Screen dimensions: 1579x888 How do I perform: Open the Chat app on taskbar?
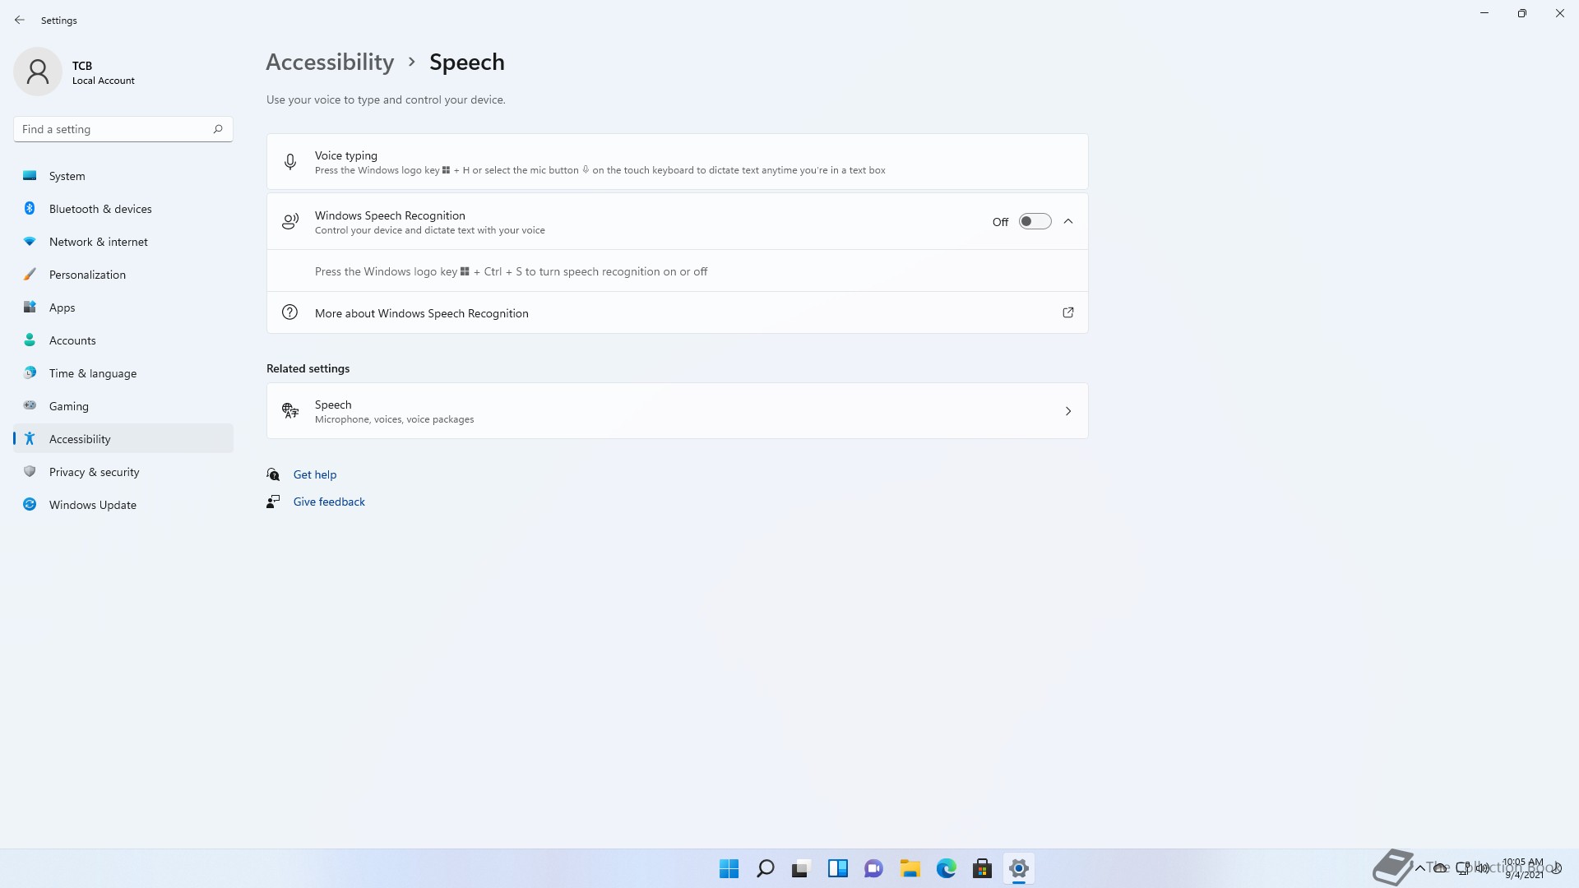pos(873,869)
